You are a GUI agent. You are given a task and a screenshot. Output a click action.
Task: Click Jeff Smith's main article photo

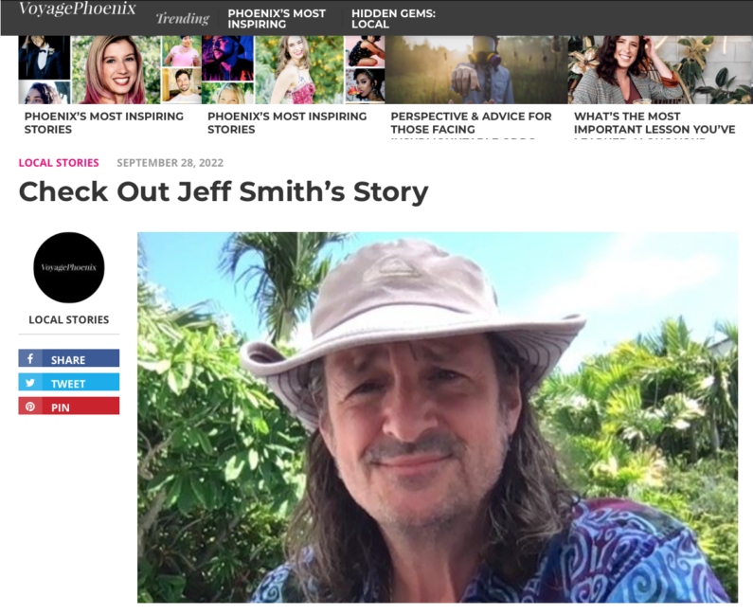tap(438, 418)
